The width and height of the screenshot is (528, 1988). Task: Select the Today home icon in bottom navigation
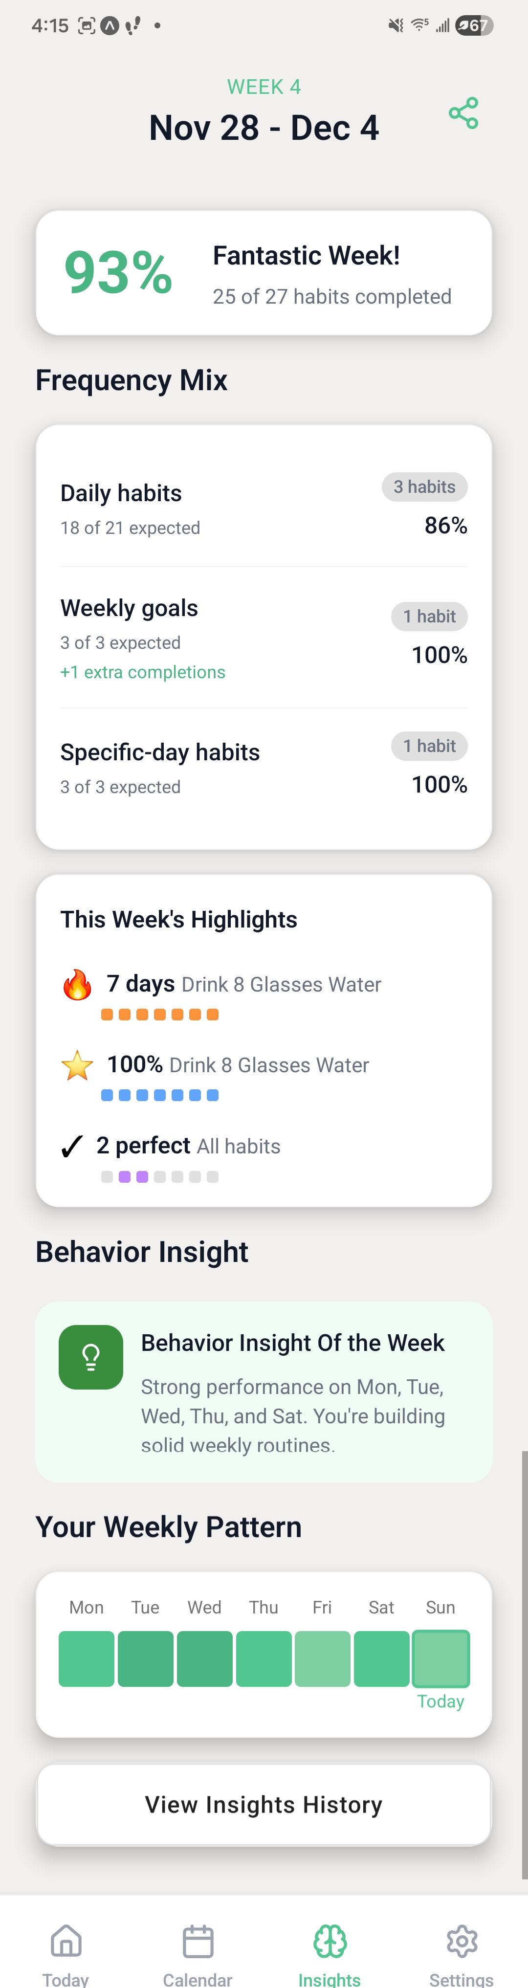tap(66, 1940)
